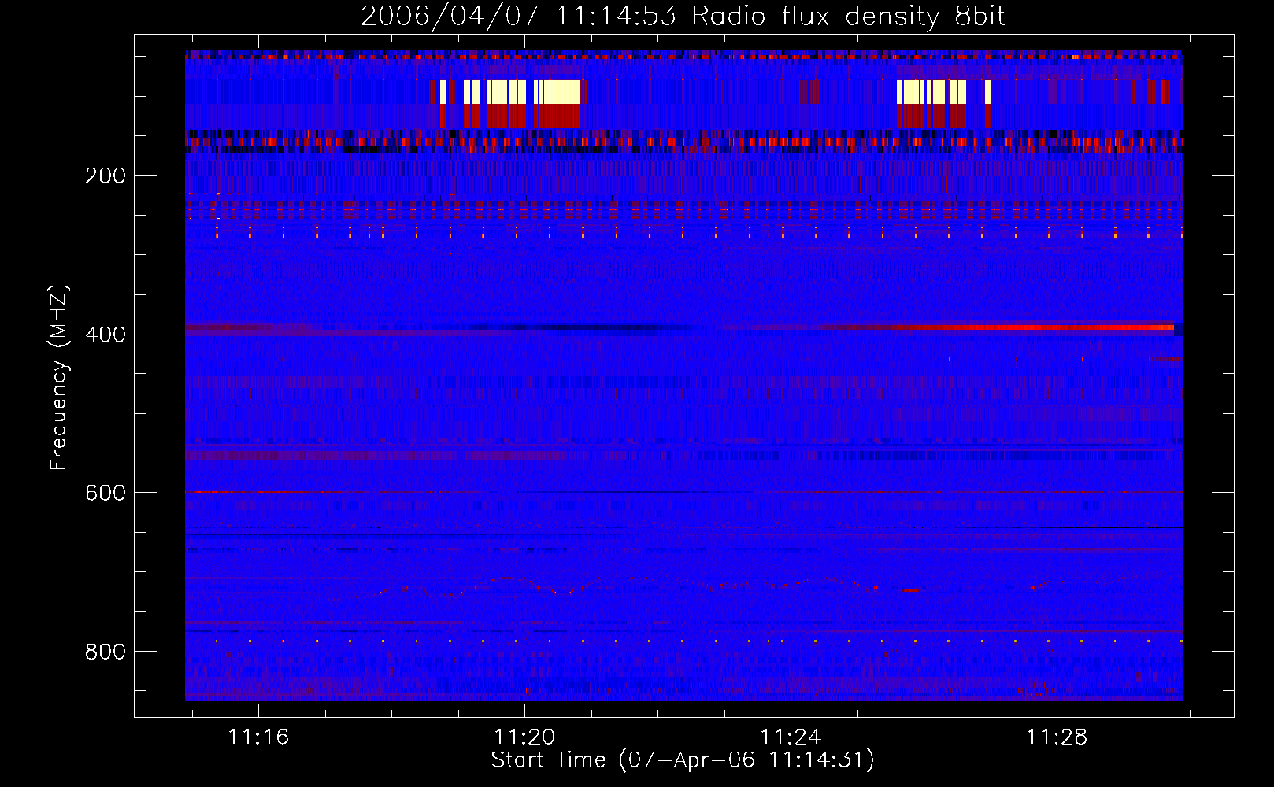Select the 600 frequency tick label
The height and width of the screenshot is (787, 1274).
106,493
